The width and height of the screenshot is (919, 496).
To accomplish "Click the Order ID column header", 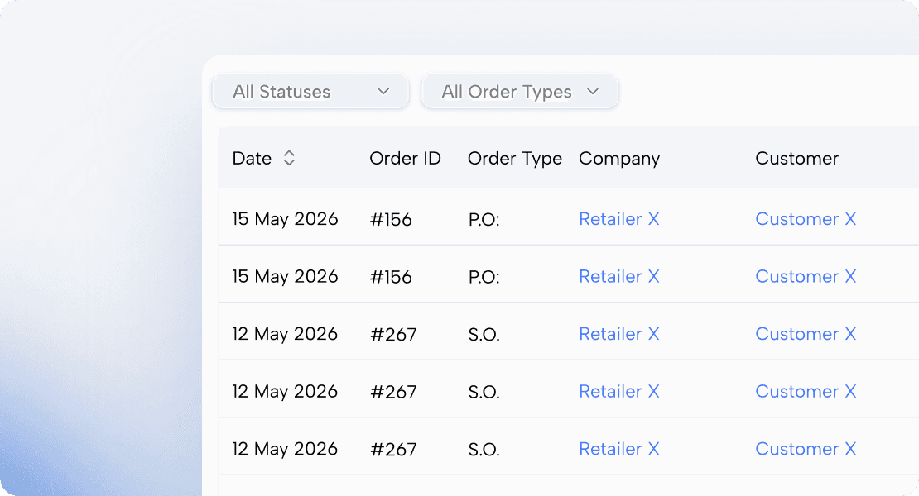I will 405,158.
